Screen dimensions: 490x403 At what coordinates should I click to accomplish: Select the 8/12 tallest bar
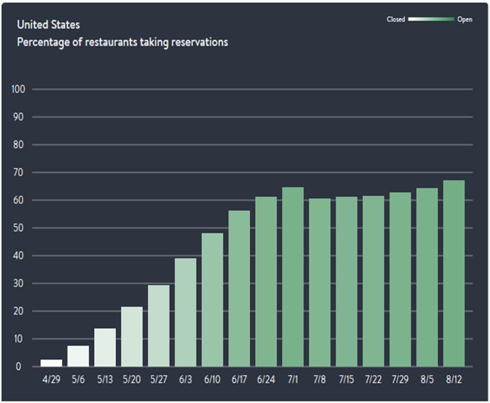coord(454,273)
